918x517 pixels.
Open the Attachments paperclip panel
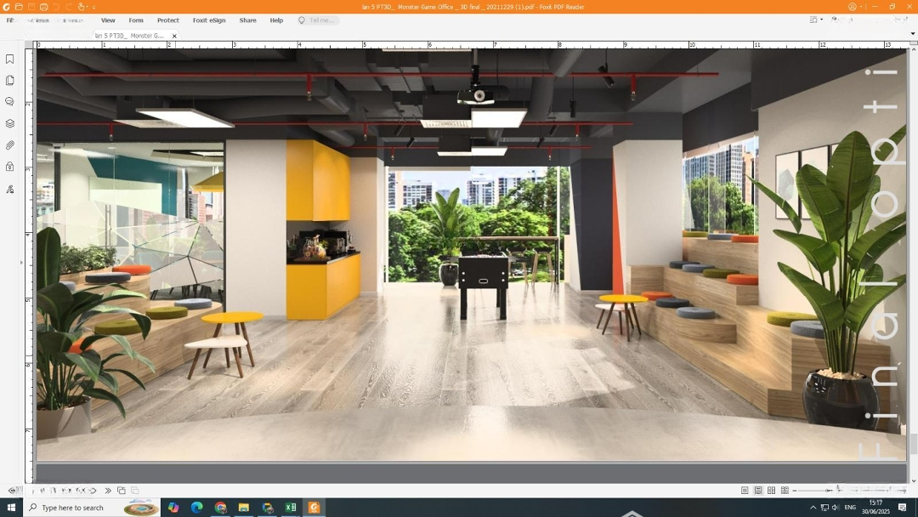pyautogui.click(x=10, y=145)
